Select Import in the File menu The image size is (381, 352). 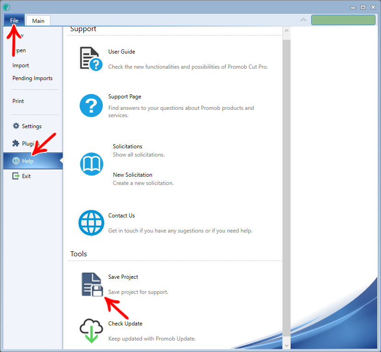click(21, 65)
